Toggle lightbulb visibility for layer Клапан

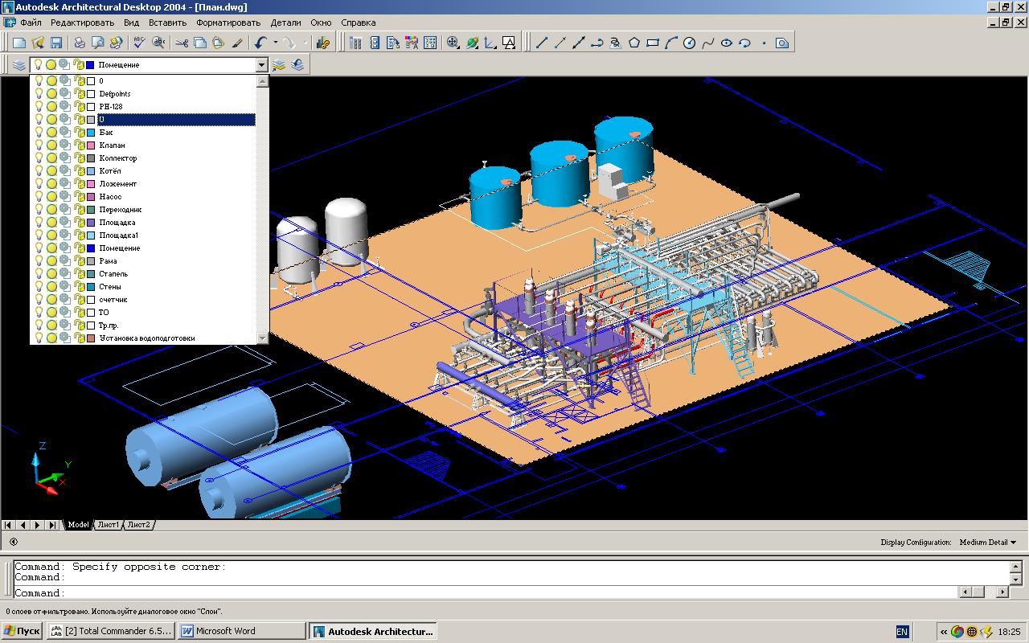point(38,145)
